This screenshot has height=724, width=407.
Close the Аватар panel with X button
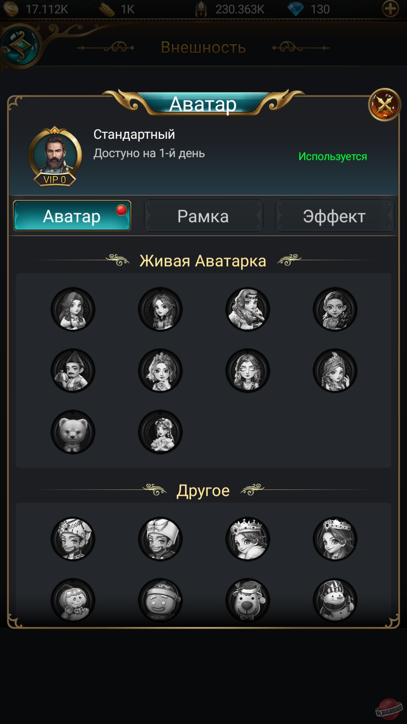point(384,104)
